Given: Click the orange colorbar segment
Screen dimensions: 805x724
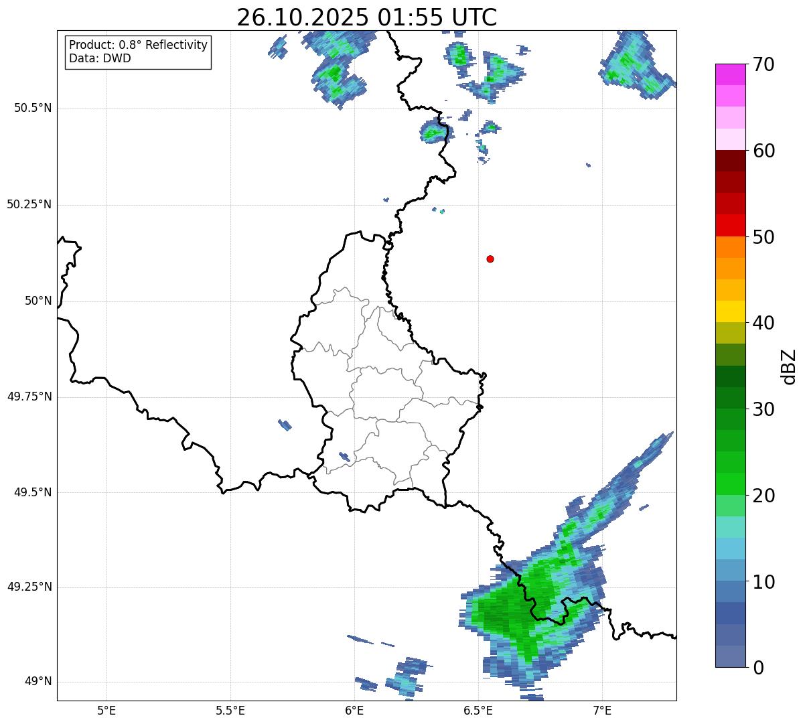Looking at the screenshot, I should coord(730,247).
